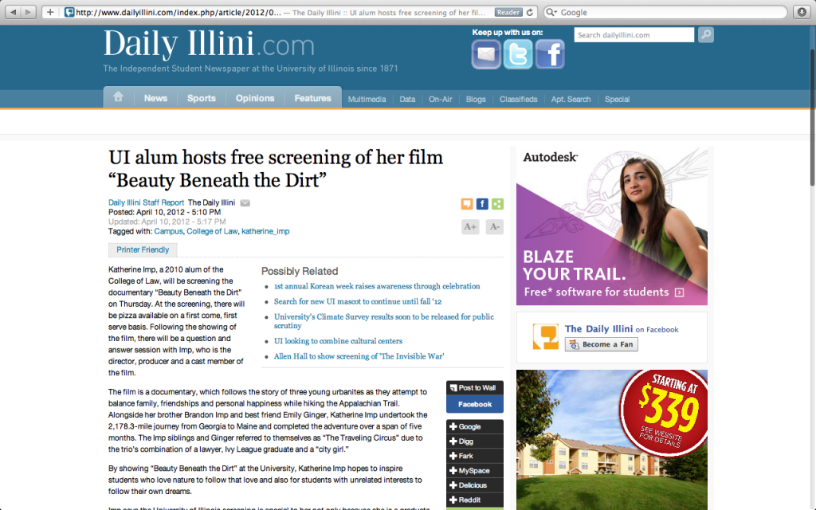
Task: Decrease text size with A- button
Action: (x=494, y=226)
